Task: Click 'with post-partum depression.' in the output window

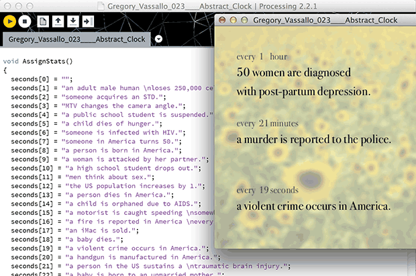Action: (x=303, y=91)
